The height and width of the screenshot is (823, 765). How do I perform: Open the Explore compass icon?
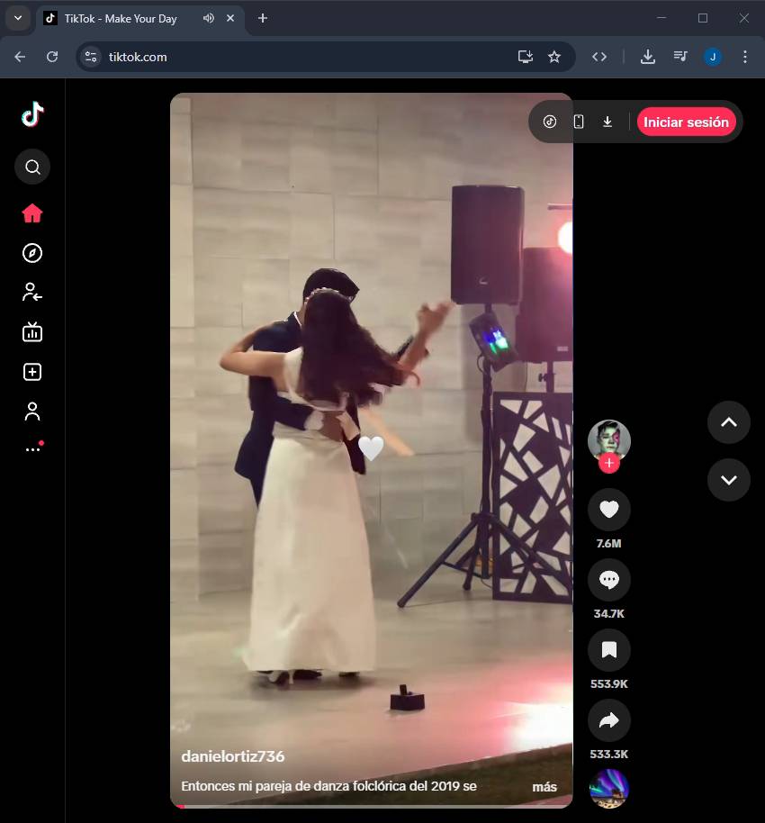tap(32, 253)
